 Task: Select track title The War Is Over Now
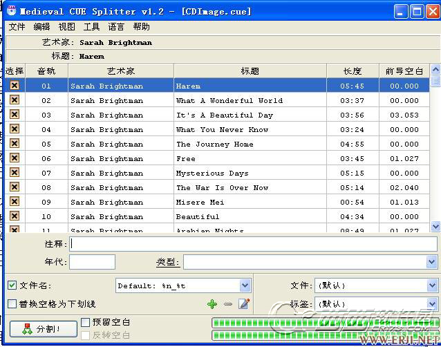[x=222, y=187]
